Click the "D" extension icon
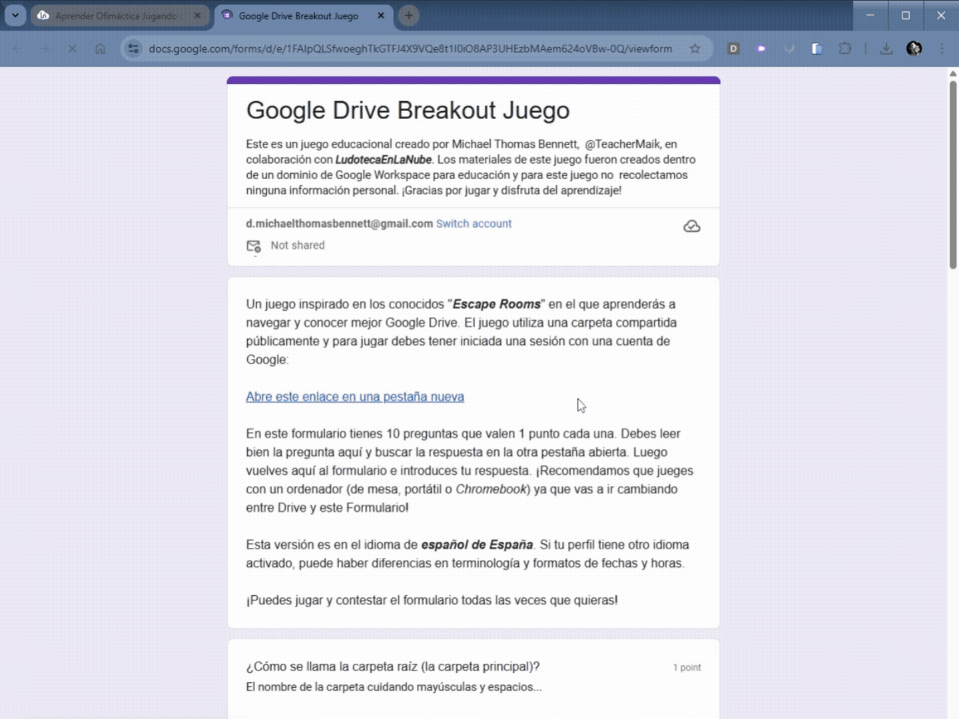This screenshot has height=719, width=959. (733, 48)
